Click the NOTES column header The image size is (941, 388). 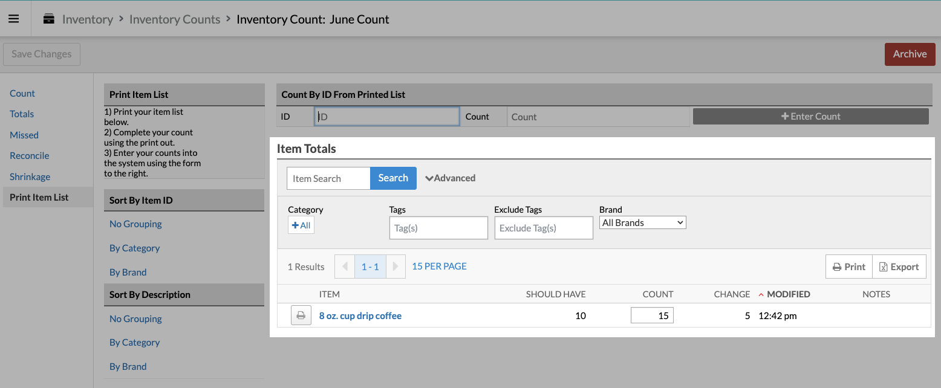click(x=876, y=294)
